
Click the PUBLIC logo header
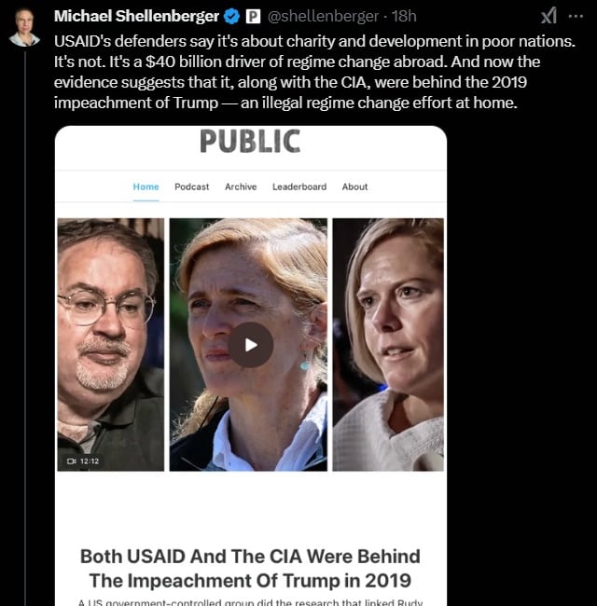click(x=250, y=142)
